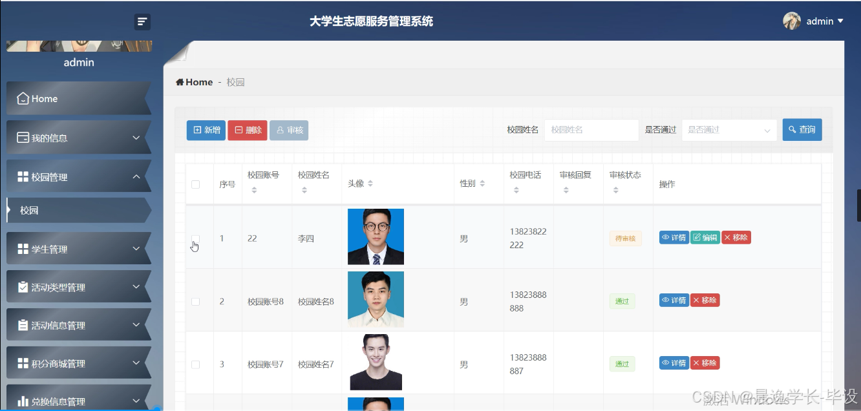Click 通过 tag for 校园账号8
Screen dimensions: 861x411
click(x=622, y=301)
